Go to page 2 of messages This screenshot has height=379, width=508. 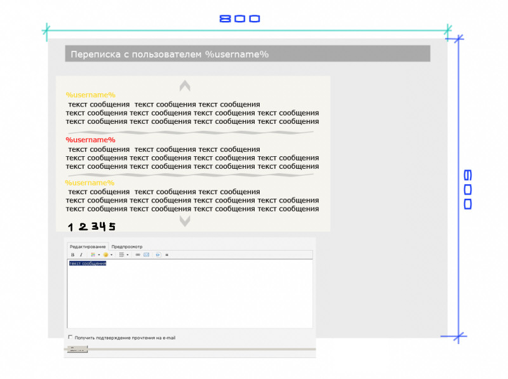click(83, 227)
